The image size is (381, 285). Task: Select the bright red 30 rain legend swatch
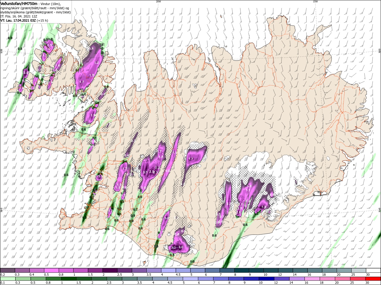pos(373,279)
